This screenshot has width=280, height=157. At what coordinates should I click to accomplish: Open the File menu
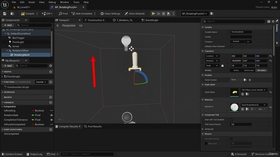[14, 2]
